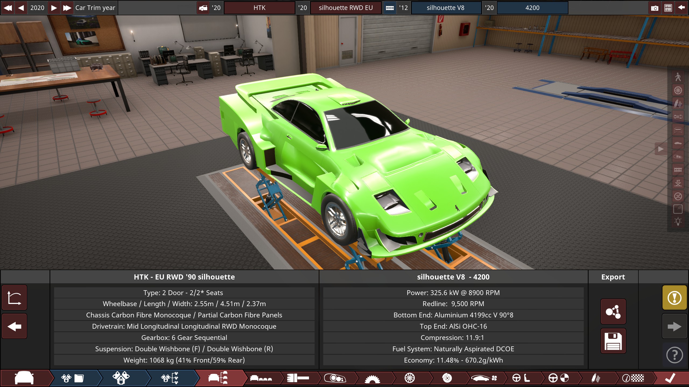Open the graph curve icon at lower left
The image size is (689, 387).
click(x=14, y=298)
